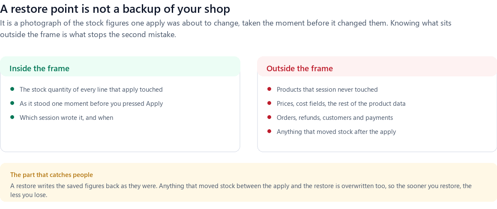Select the 'Outside the frame' header
This screenshot has height=209, width=497.
299,69
